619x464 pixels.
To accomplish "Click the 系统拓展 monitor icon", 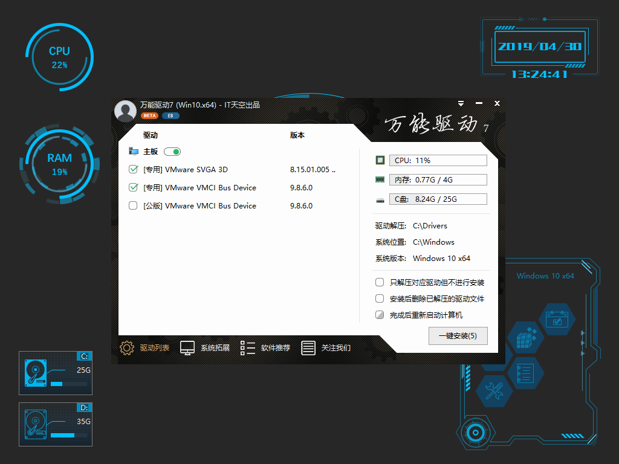I will 187,348.
